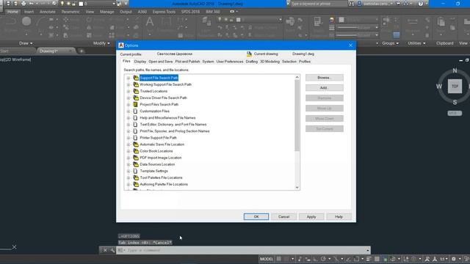Click the Add... button
Screen dimensions: 470x264
325,88
